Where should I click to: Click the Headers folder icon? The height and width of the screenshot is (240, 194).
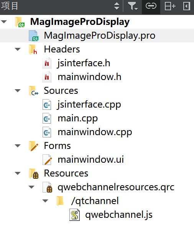tap(33, 49)
